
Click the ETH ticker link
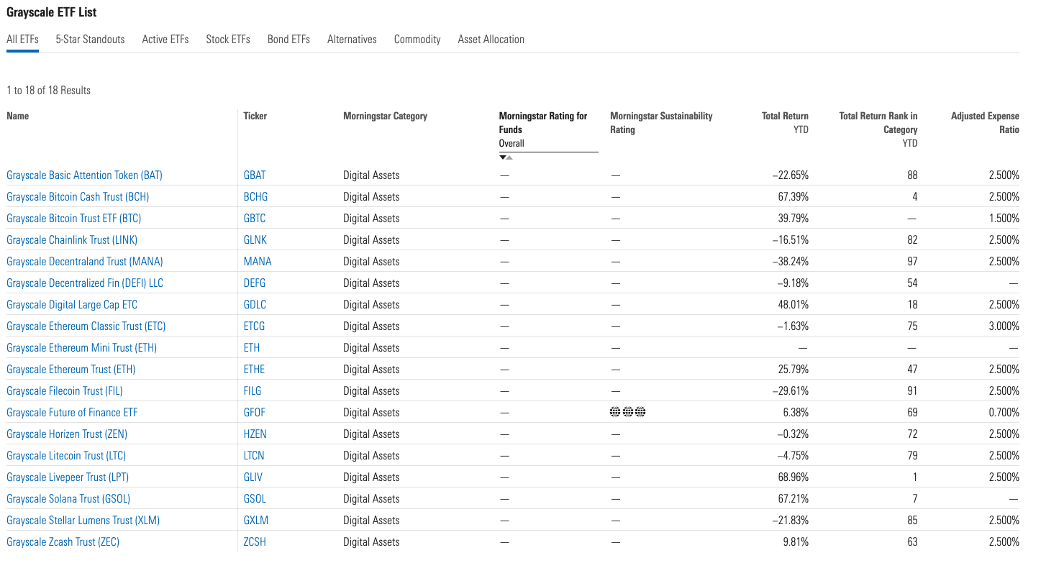(x=252, y=348)
